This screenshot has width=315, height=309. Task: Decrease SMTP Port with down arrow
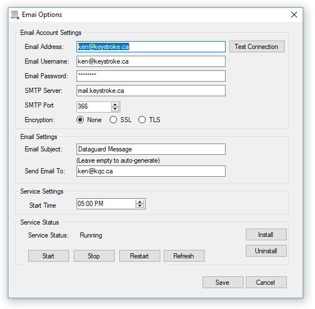(115, 109)
